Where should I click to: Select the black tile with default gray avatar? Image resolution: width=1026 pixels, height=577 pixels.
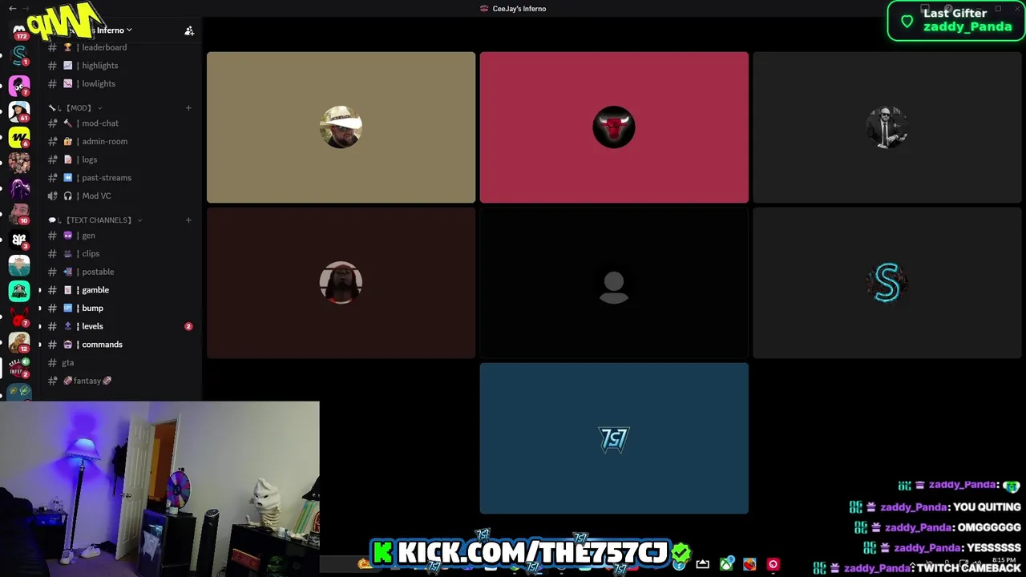pos(614,283)
